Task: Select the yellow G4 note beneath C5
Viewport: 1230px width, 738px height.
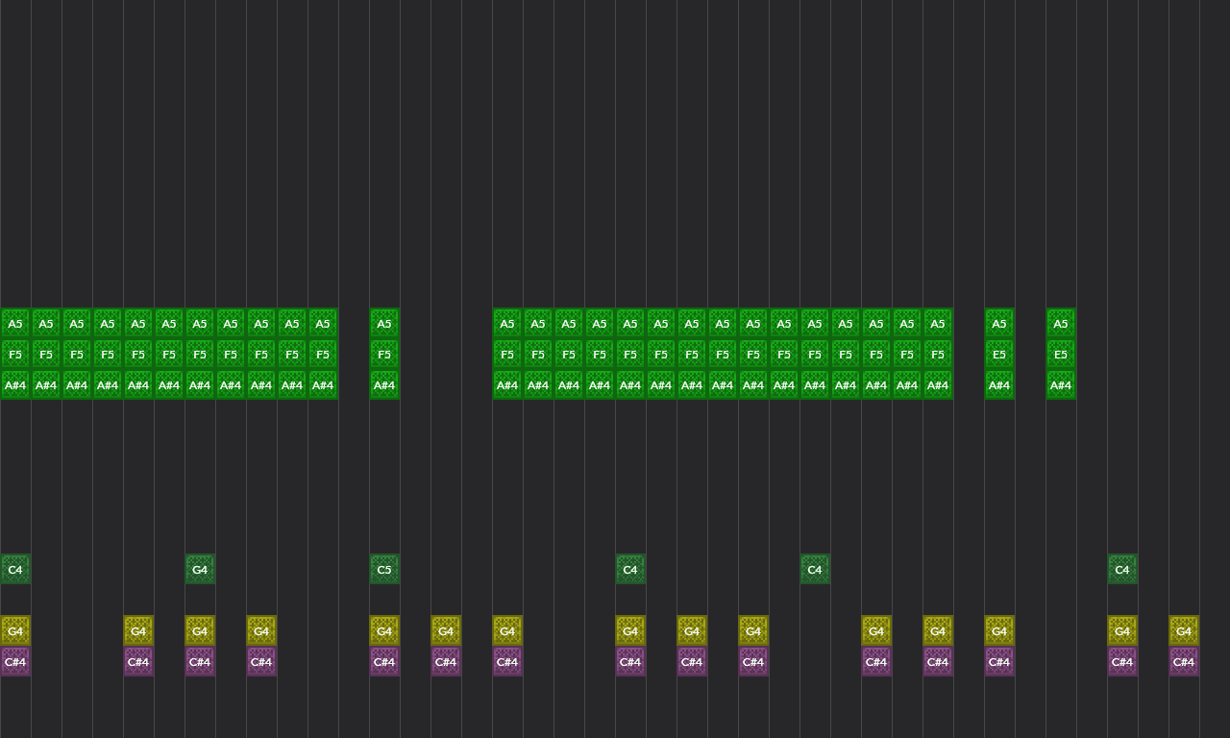Action: tap(384, 630)
